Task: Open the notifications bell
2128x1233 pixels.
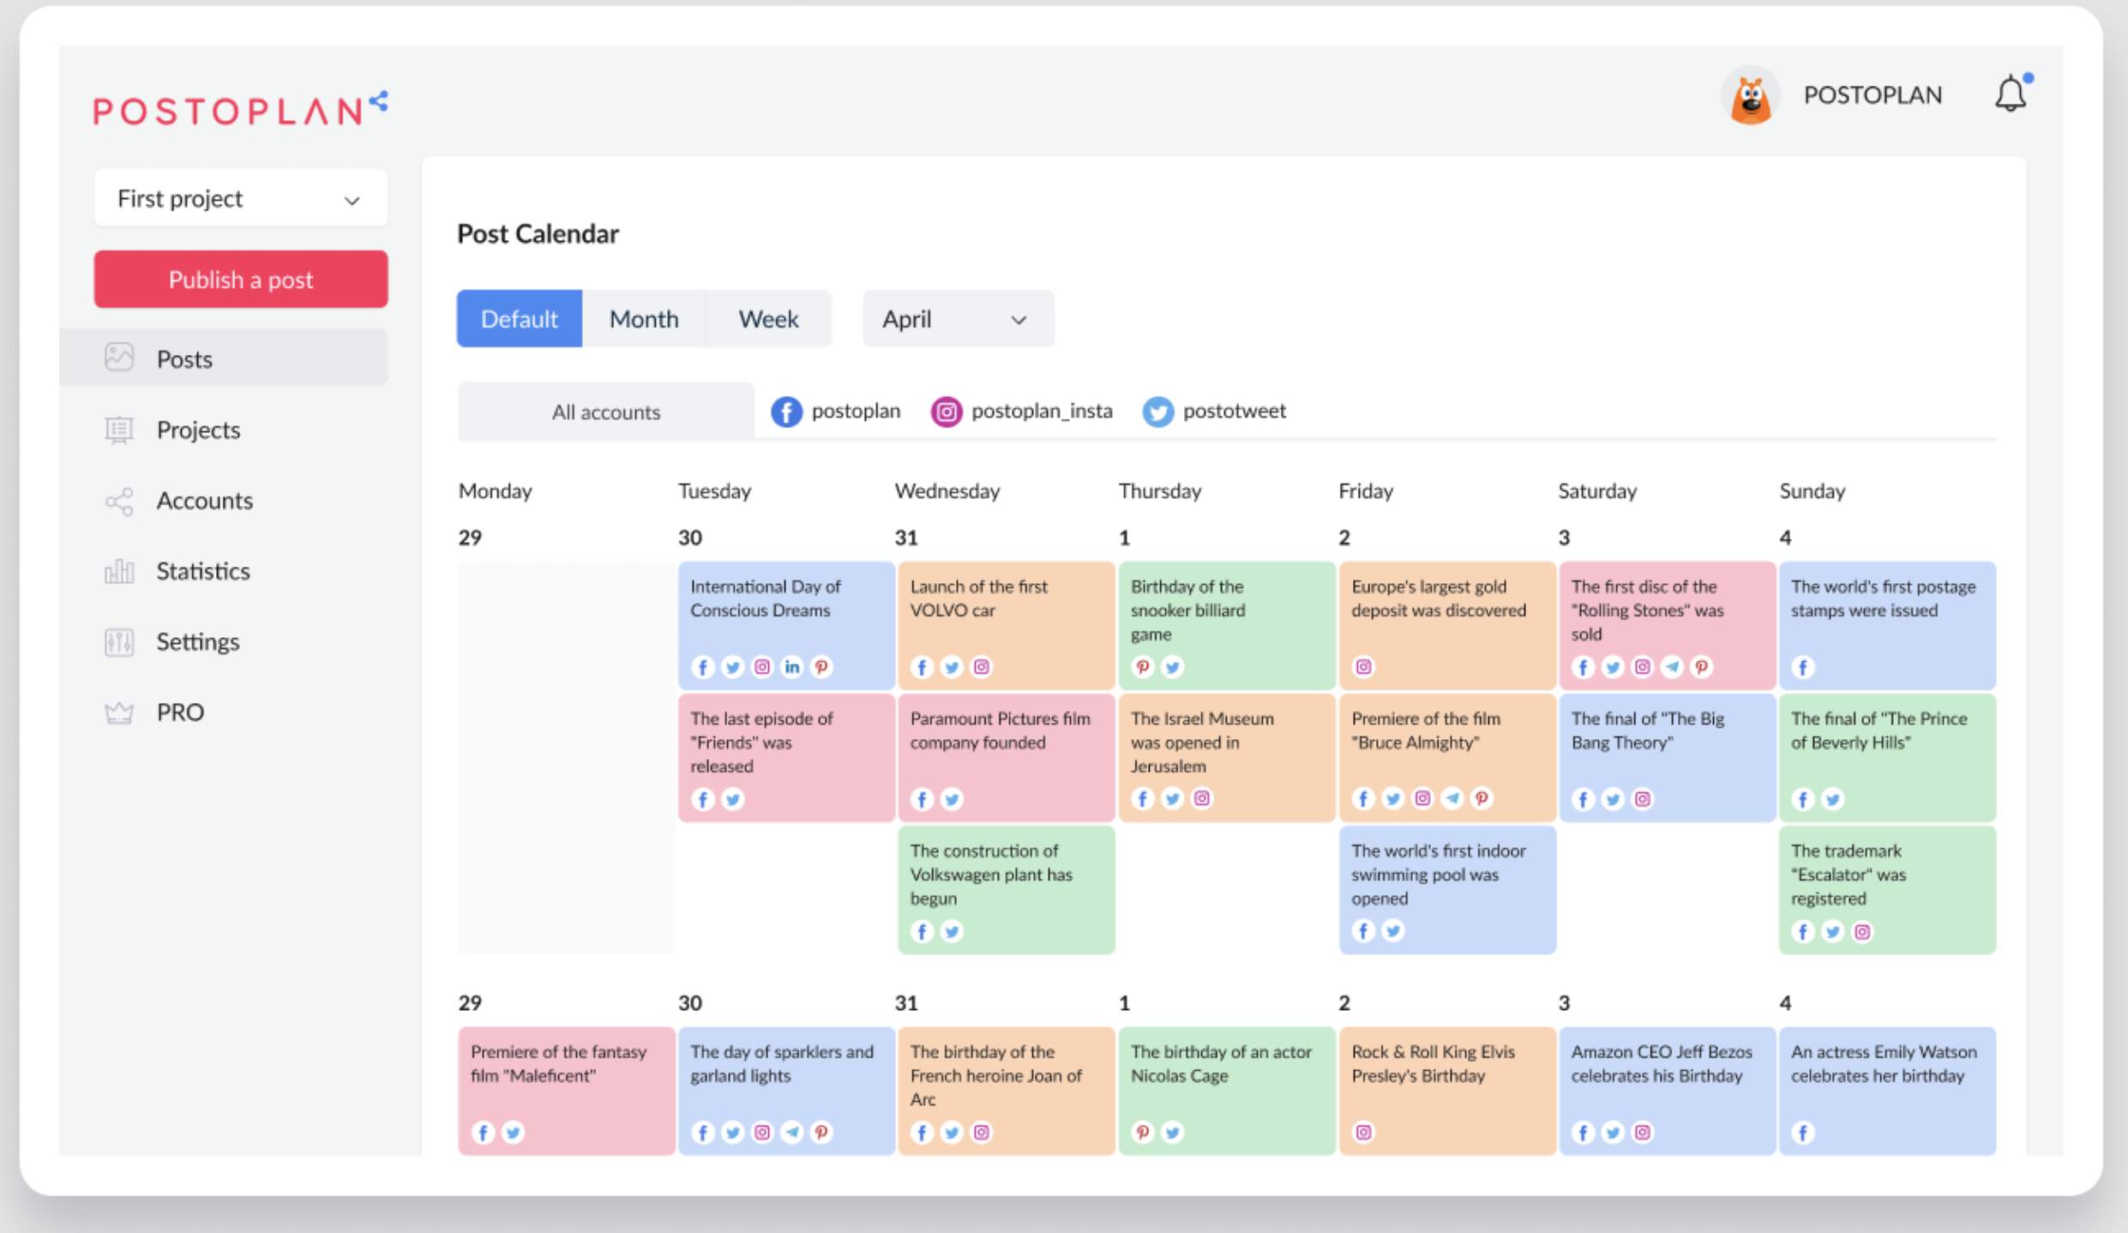Action: point(2011,93)
